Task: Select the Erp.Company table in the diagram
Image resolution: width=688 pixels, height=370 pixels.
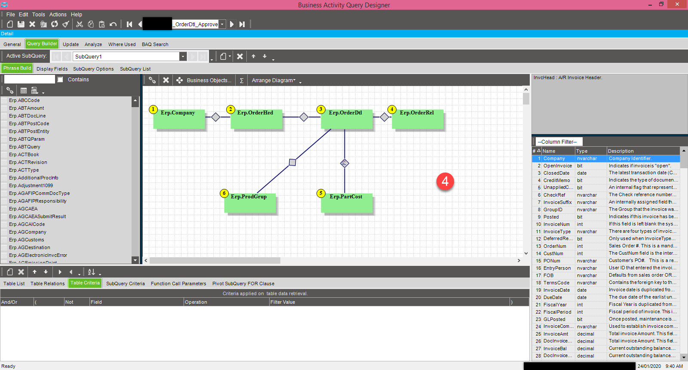Action: pos(179,118)
